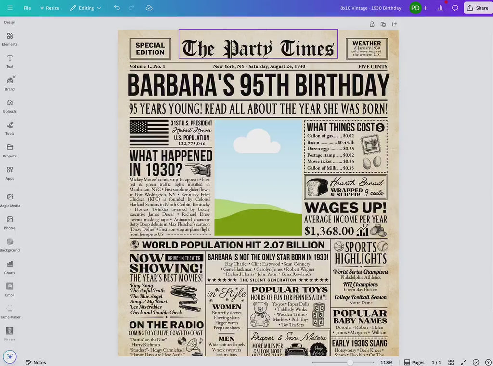Open the PD account profile menu

pos(415,8)
